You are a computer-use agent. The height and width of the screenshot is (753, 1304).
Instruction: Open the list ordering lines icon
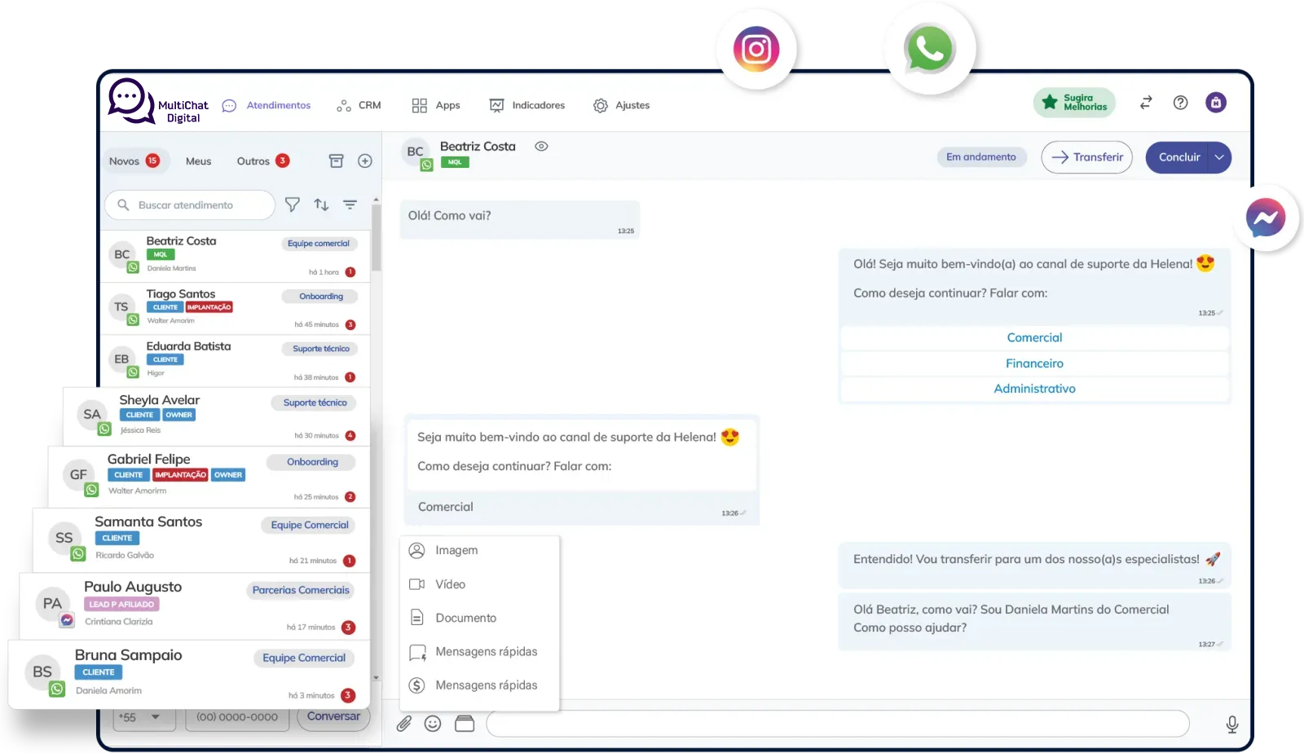[x=350, y=205]
